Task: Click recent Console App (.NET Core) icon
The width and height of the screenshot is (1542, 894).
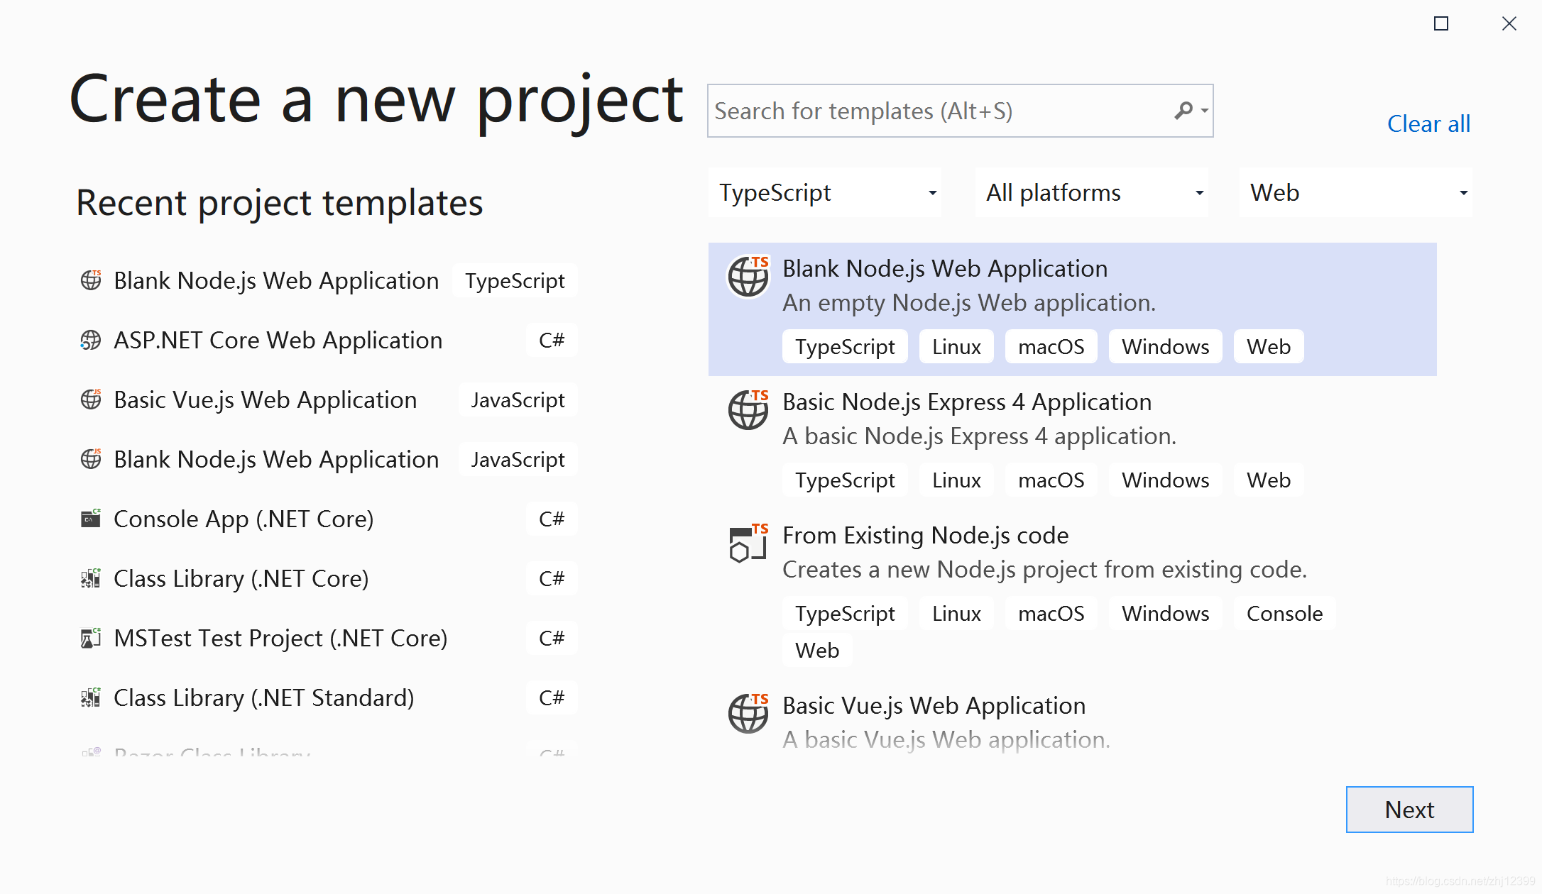Action: coord(90,519)
